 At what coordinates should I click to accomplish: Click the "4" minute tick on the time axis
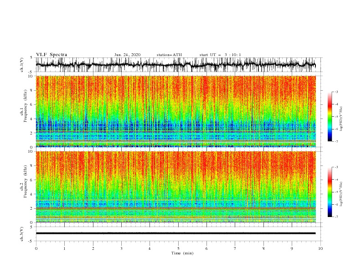150,248
